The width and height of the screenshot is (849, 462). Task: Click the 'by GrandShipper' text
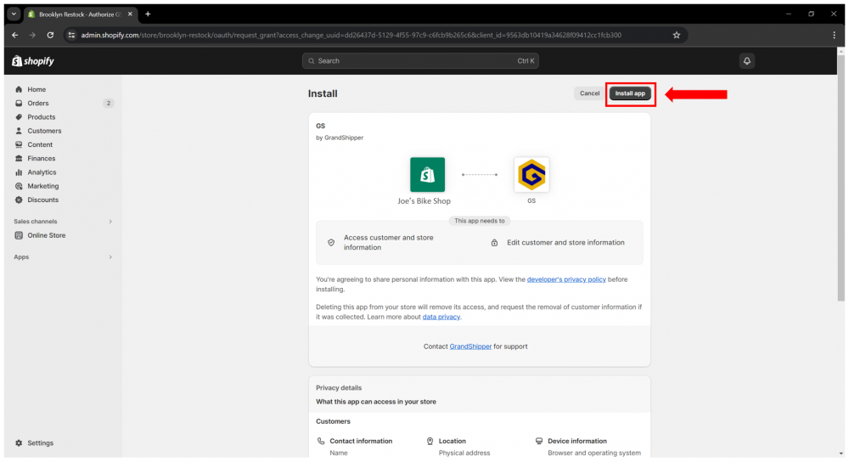pos(340,138)
